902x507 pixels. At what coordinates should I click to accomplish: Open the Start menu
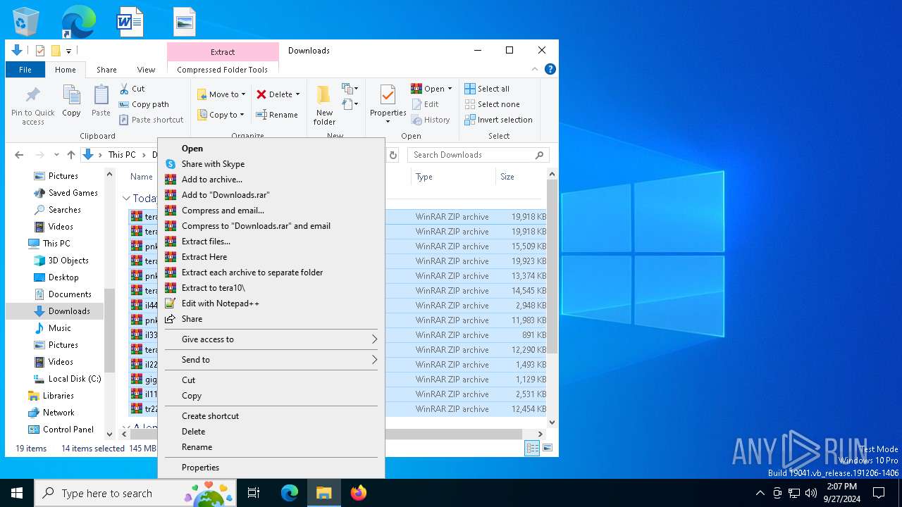17,493
